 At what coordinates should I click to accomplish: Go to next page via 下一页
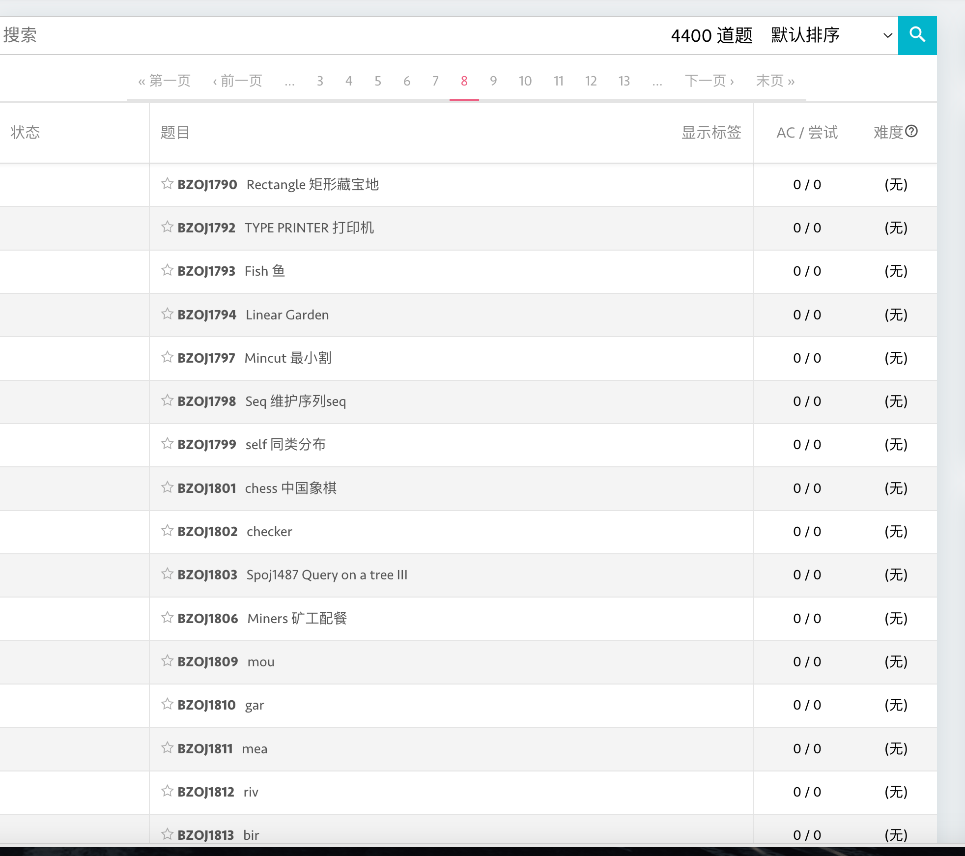click(x=709, y=81)
